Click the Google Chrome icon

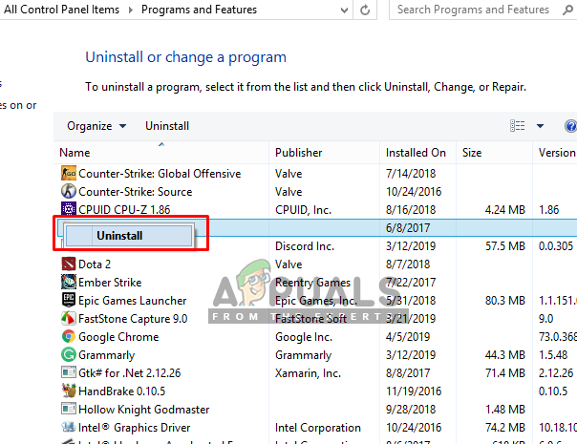tap(69, 337)
